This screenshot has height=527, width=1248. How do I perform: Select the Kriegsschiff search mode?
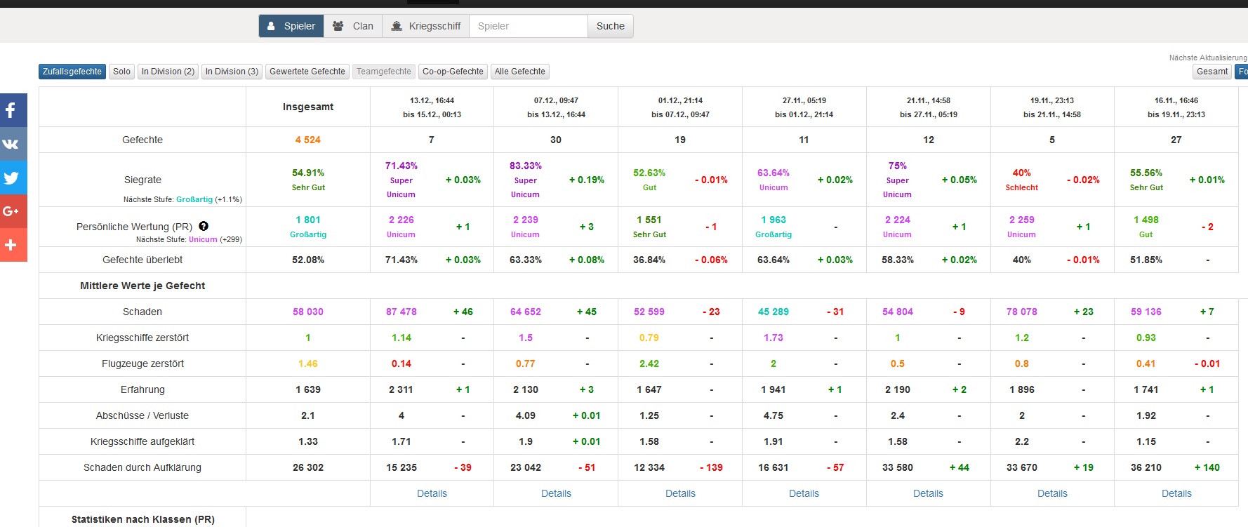(426, 26)
